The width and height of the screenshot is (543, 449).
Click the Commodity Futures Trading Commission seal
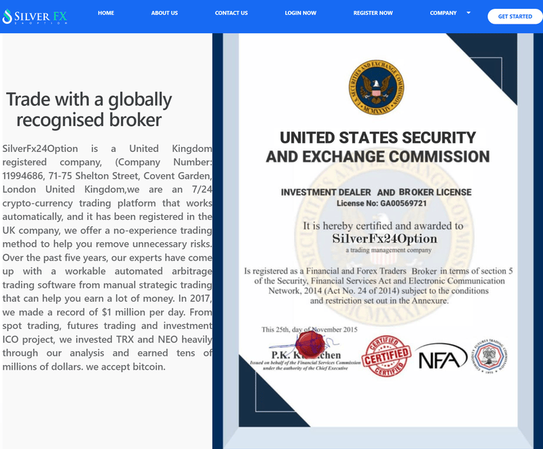(489, 356)
